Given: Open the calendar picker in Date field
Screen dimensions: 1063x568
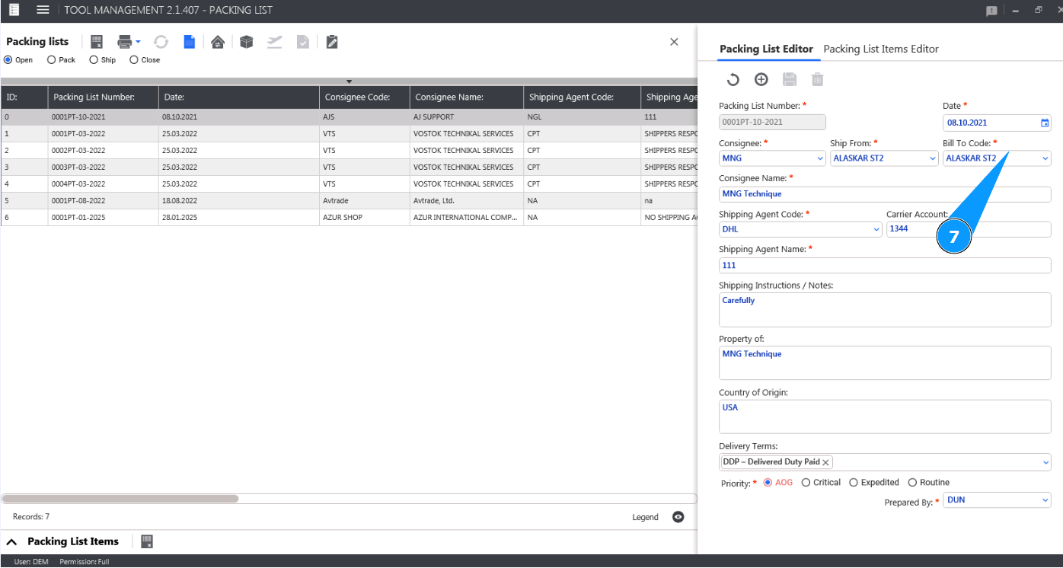Looking at the screenshot, I should (x=1045, y=123).
